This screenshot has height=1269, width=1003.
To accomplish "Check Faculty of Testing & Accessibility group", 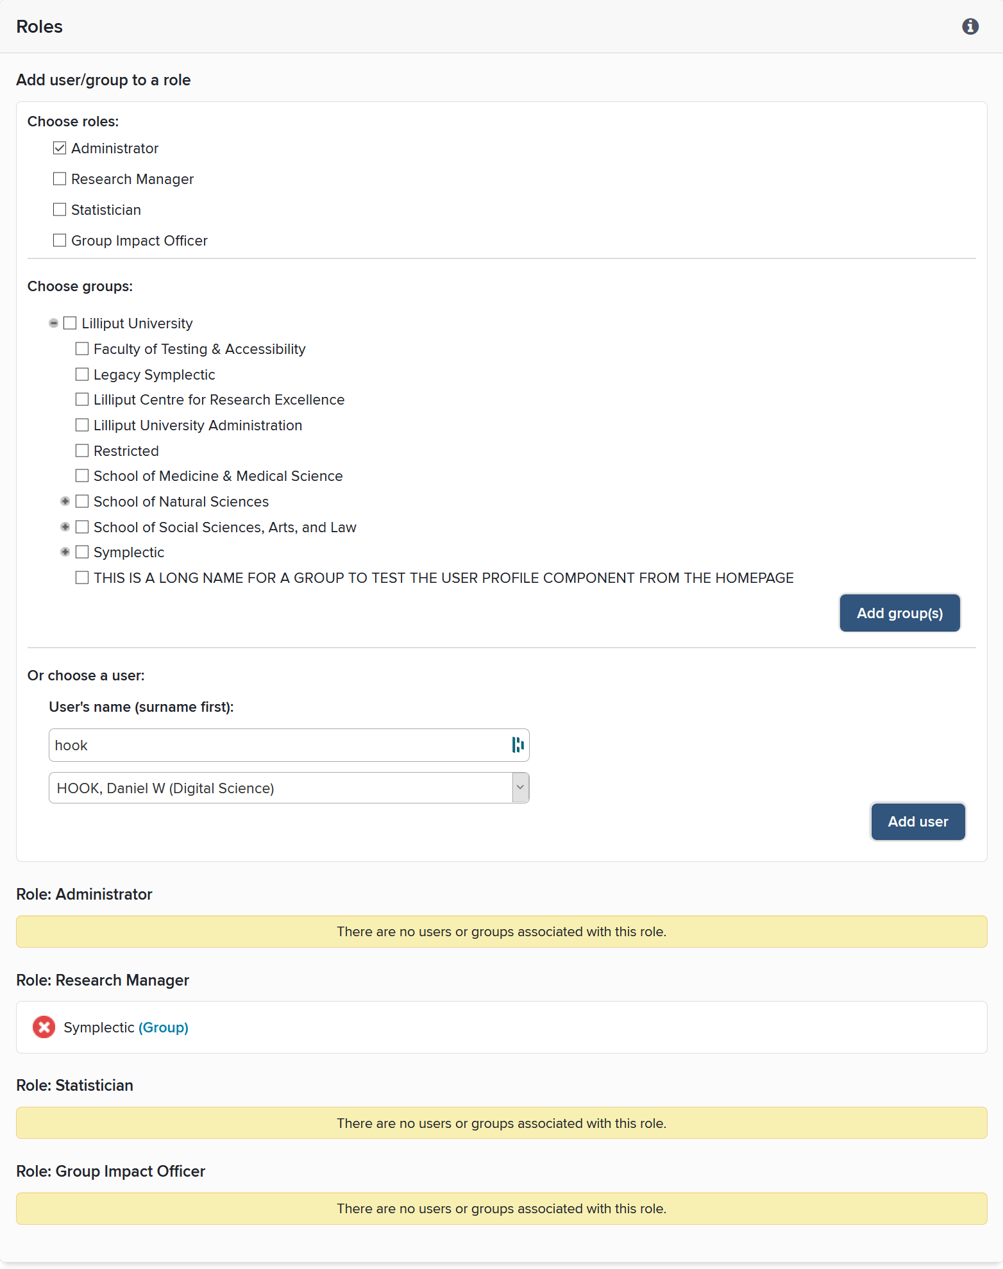I will tap(82, 349).
